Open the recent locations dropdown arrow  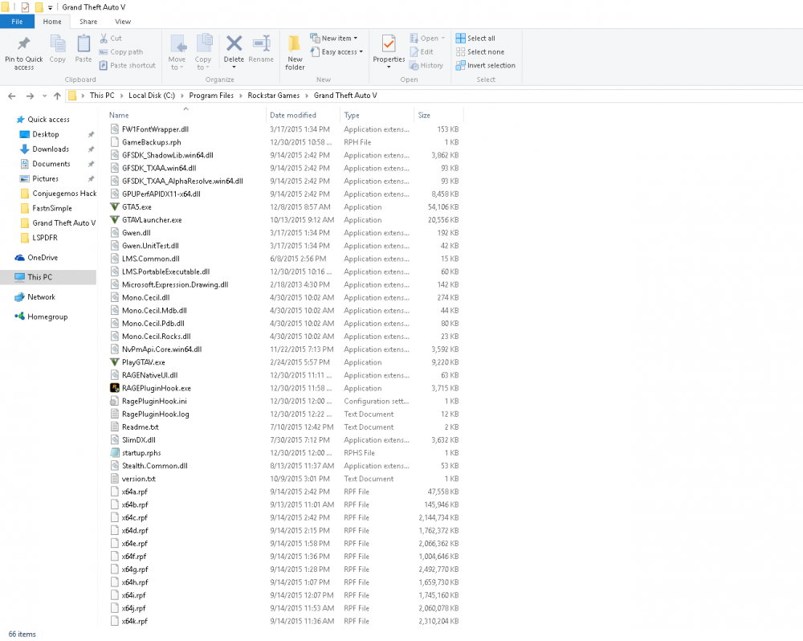point(44,96)
